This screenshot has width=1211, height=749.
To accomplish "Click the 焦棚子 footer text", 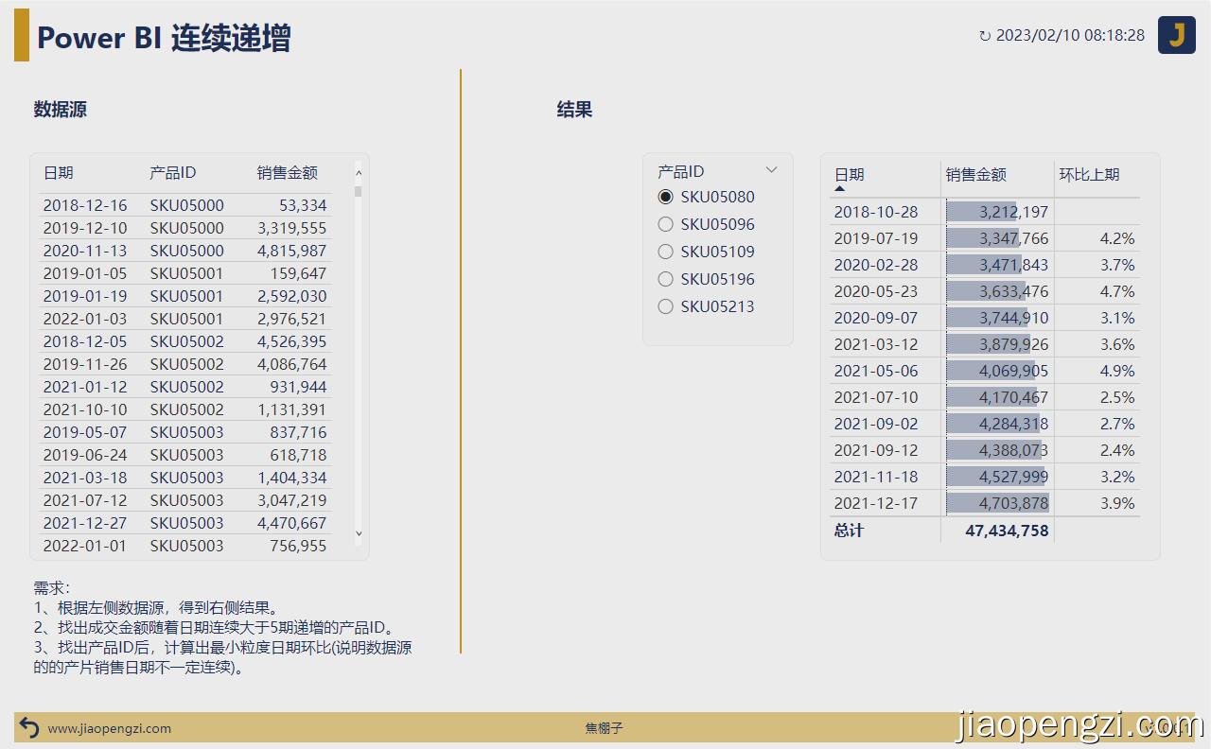I will [605, 728].
